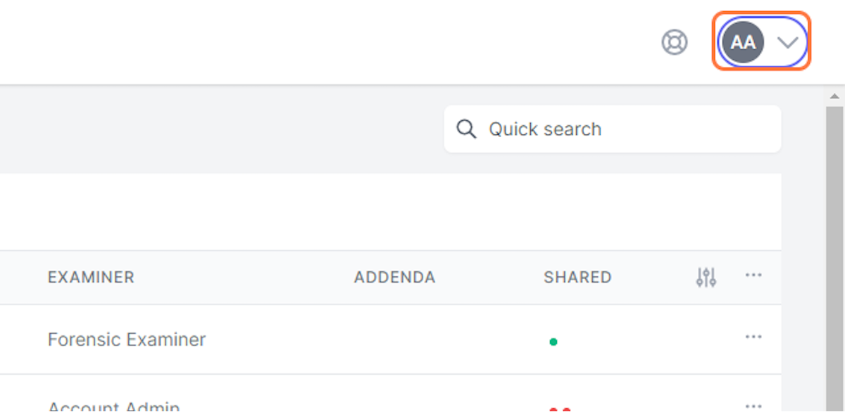Click the magnifier icon in Quick search
The width and height of the screenshot is (845, 412).
[466, 129]
